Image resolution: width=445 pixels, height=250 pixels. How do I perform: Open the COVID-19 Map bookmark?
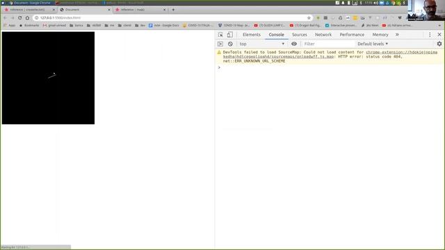pyautogui.click(x=234, y=26)
